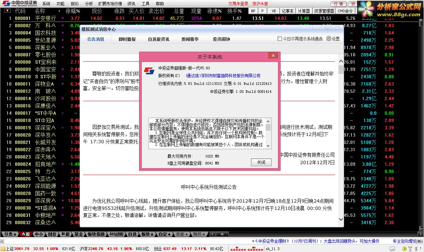Click the 涨幅% column header
The image size is (424, 252).
point(74,11)
